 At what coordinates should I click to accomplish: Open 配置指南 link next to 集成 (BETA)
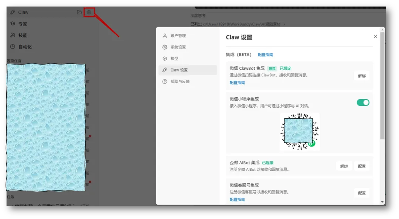[x=265, y=55]
